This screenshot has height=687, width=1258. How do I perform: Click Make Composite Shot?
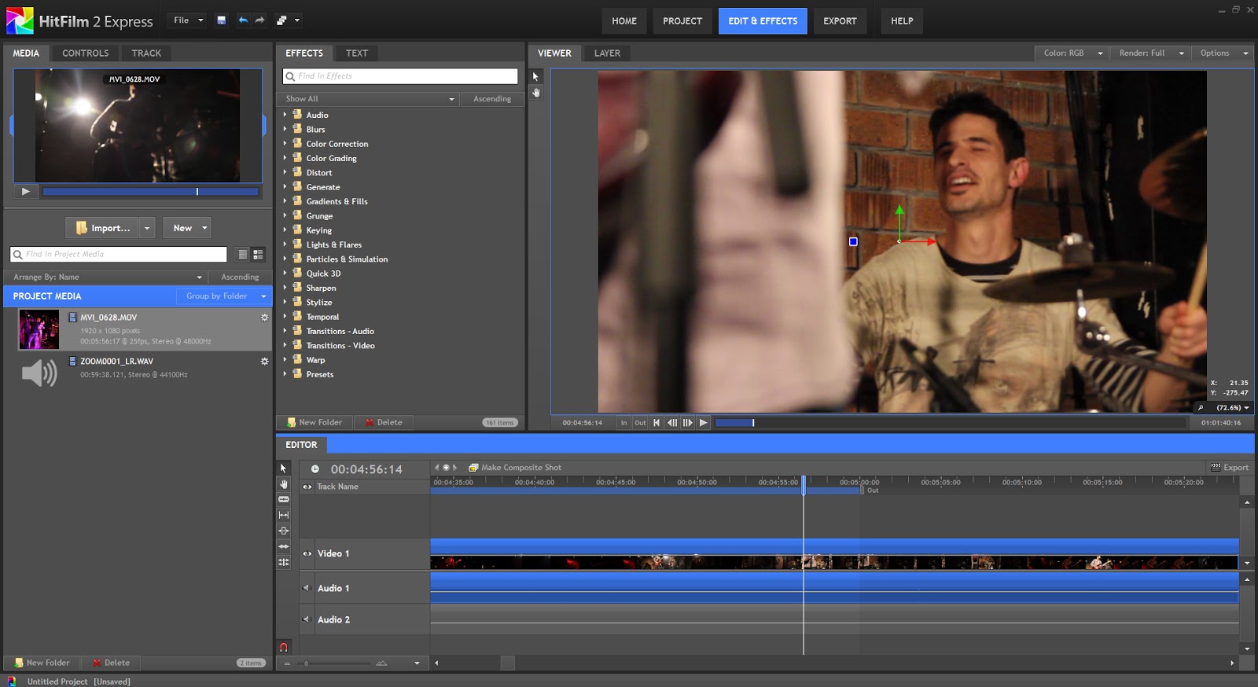[515, 468]
